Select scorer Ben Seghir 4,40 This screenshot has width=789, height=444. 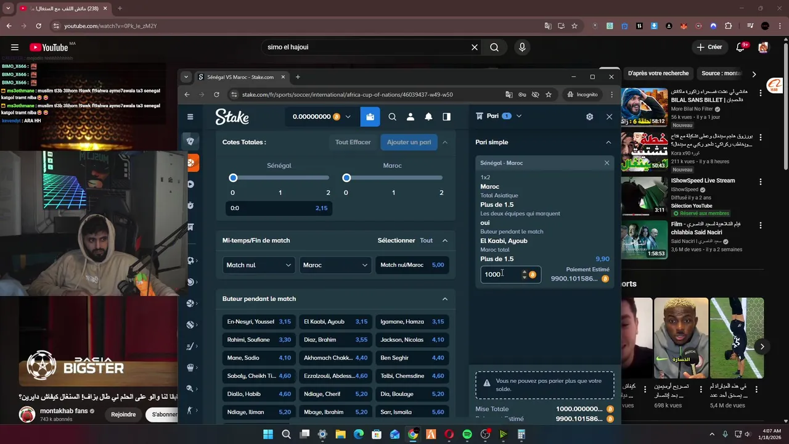coord(412,358)
